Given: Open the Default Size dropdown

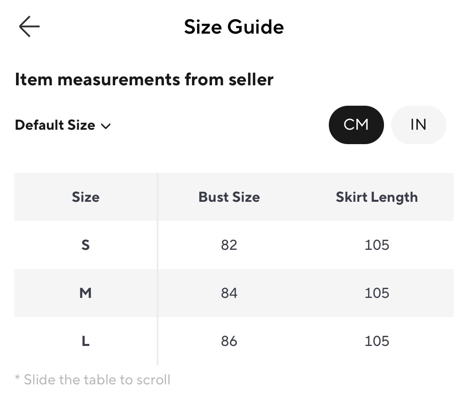Looking at the screenshot, I should coord(63,125).
